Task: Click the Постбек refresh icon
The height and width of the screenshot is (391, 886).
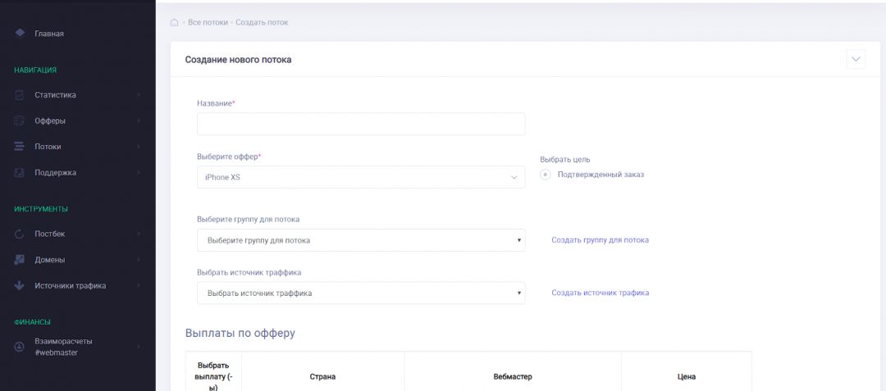Action: point(20,234)
